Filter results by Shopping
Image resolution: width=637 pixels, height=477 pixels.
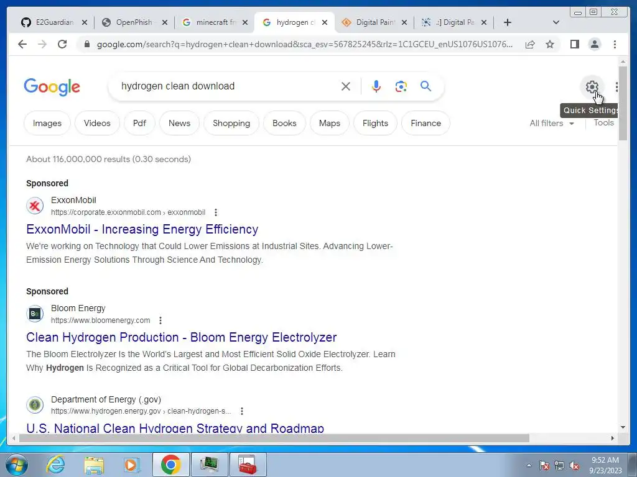(231, 124)
